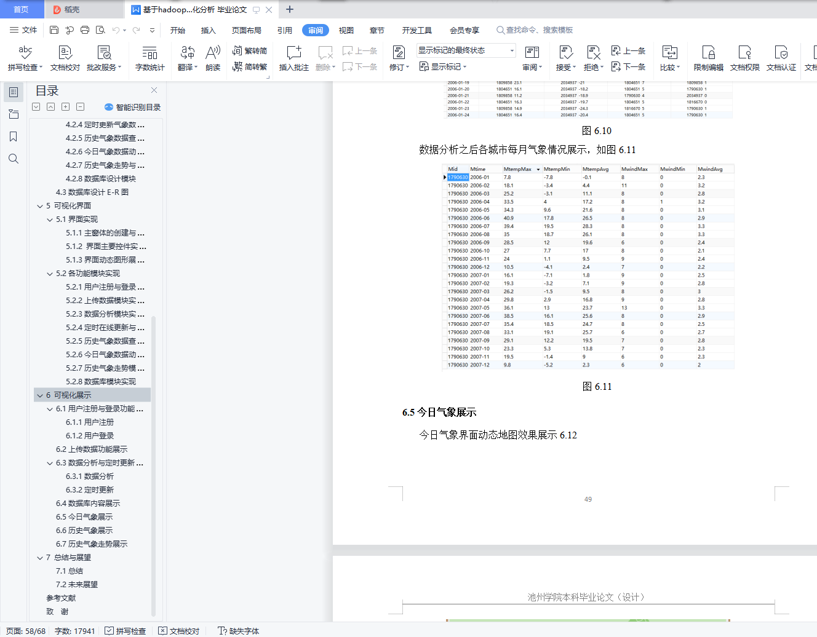Start 朗读 read aloud

tap(213, 58)
